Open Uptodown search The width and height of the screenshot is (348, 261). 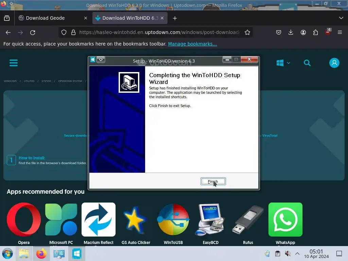tap(307, 63)
